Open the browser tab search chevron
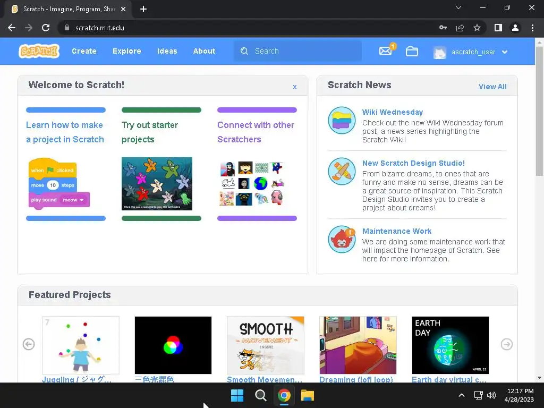Viewport: 544px width, 408px height. pyautogui.click(x=458, y=7)
